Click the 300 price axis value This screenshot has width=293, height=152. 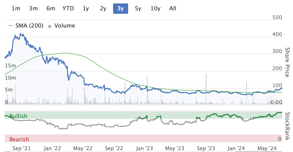pyautogui.click(x=277, y=51)
